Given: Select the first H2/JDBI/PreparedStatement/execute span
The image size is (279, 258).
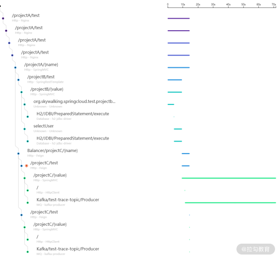Looking at the screenshot, I should (x=73, y=114).
